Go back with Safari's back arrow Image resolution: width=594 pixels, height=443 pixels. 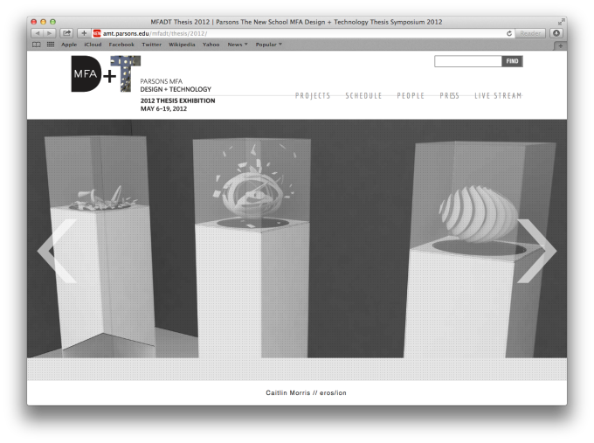click(37, 33)
